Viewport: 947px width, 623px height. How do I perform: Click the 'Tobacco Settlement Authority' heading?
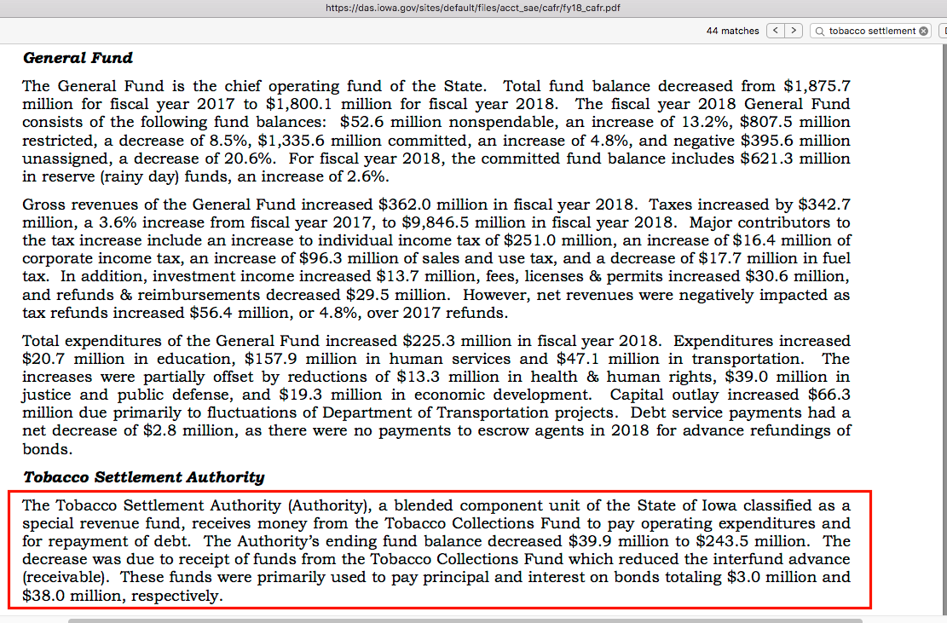coord(143,477)
